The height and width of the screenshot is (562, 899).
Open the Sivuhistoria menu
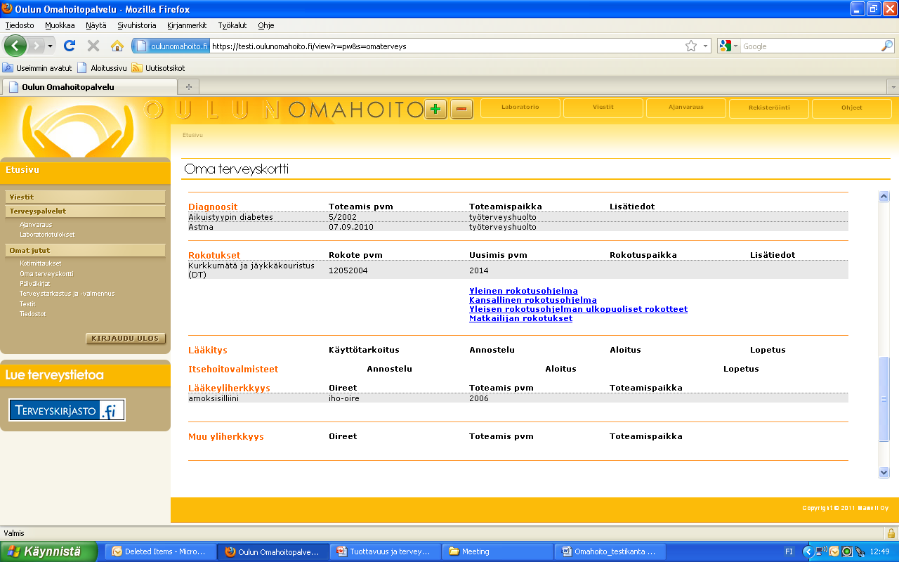pyautogui.click(x=137, y=25)
